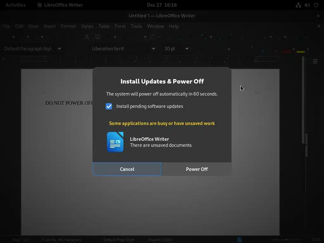
Task: Click the Page 1 of 1 status field
Action: [x=21, y=240]
